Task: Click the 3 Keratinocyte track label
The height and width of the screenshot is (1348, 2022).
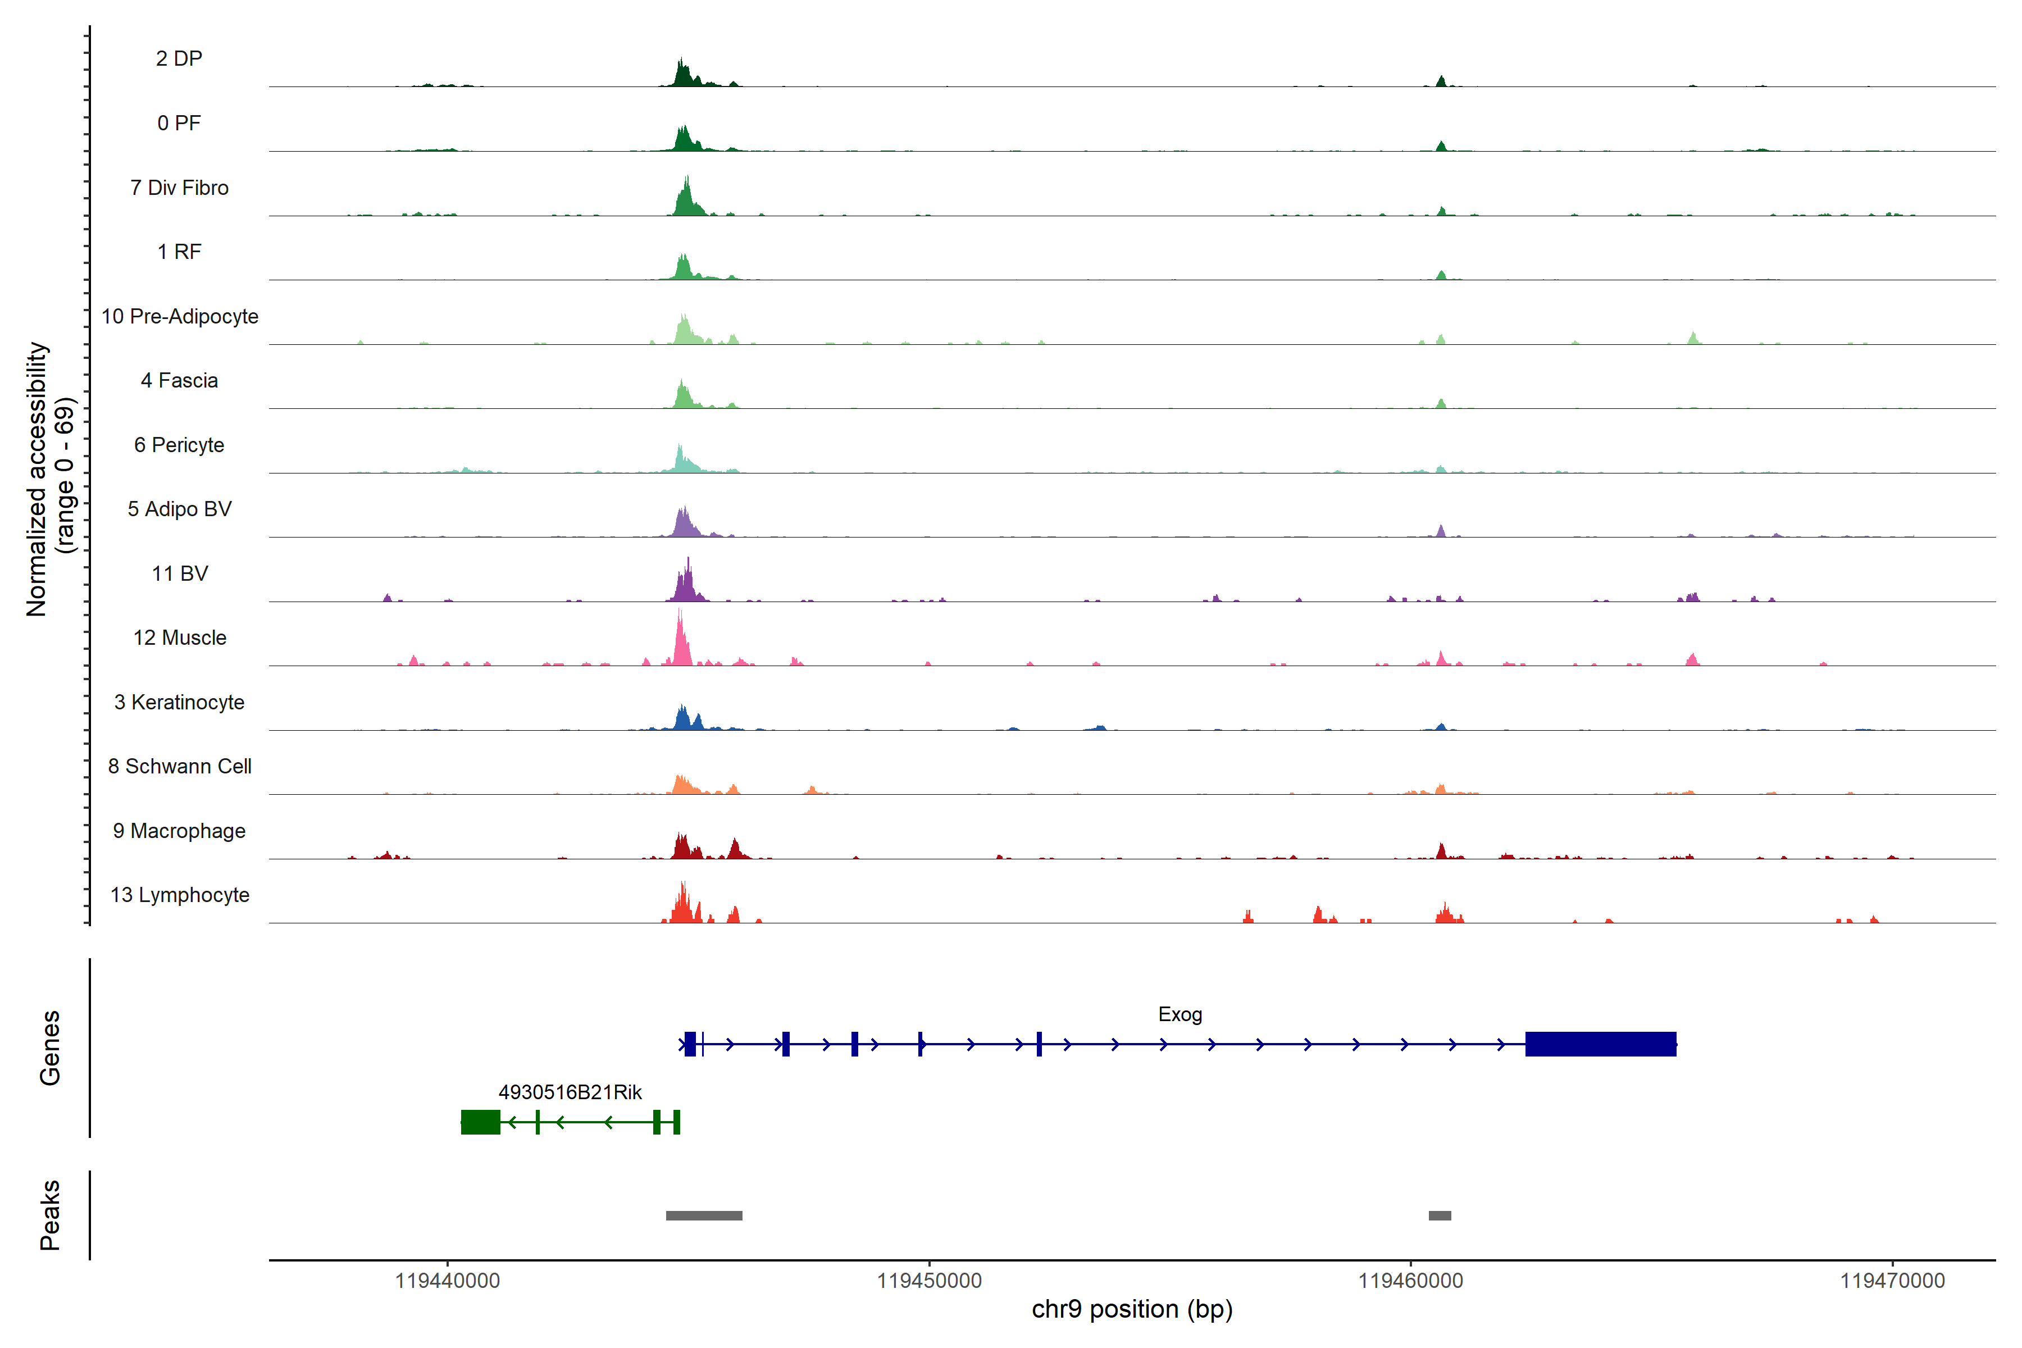Action: coord(179,703)
